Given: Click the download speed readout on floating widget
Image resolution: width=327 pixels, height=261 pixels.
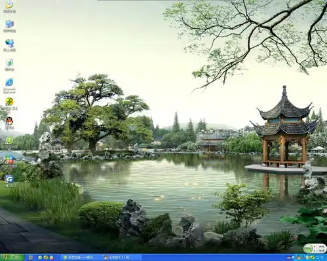Looking at the screenshot, I should click(321, 251).
